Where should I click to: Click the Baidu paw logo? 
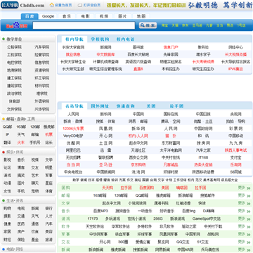coord(16,25)
